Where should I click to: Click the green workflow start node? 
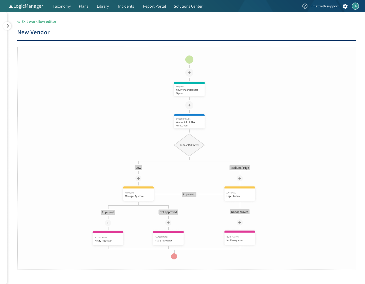click(189, 60)
